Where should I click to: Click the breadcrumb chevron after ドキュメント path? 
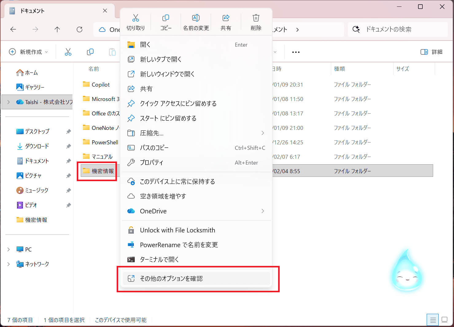[x=297, y=30]
